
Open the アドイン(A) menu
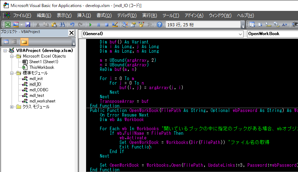194,15
